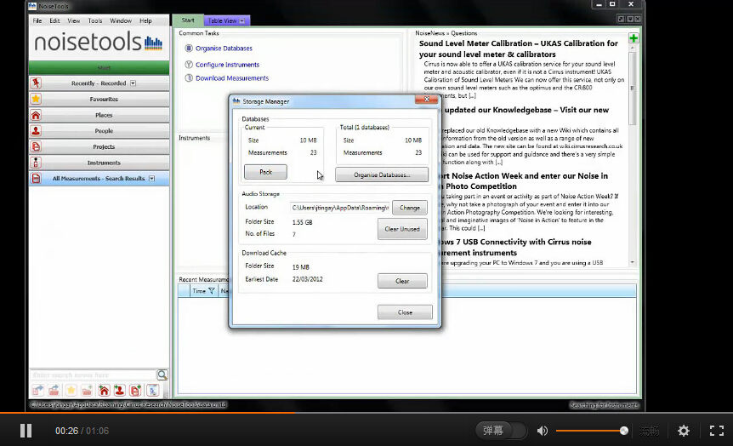733x446 pixels.
Task: Open the Edit menu
Action: 54,20
